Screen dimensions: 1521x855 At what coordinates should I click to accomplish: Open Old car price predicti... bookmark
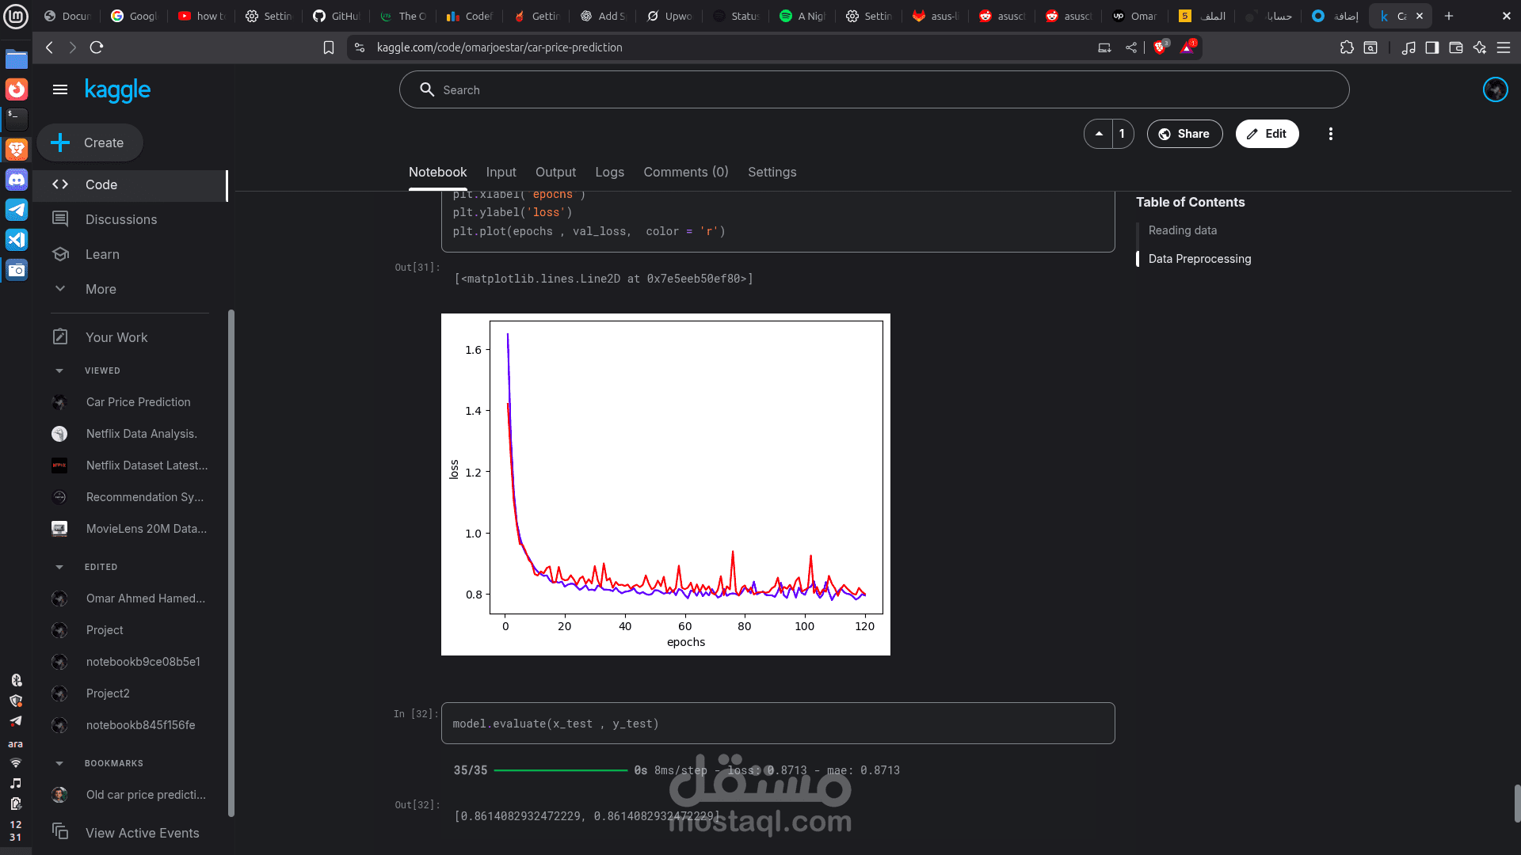(x=146, y=795)
